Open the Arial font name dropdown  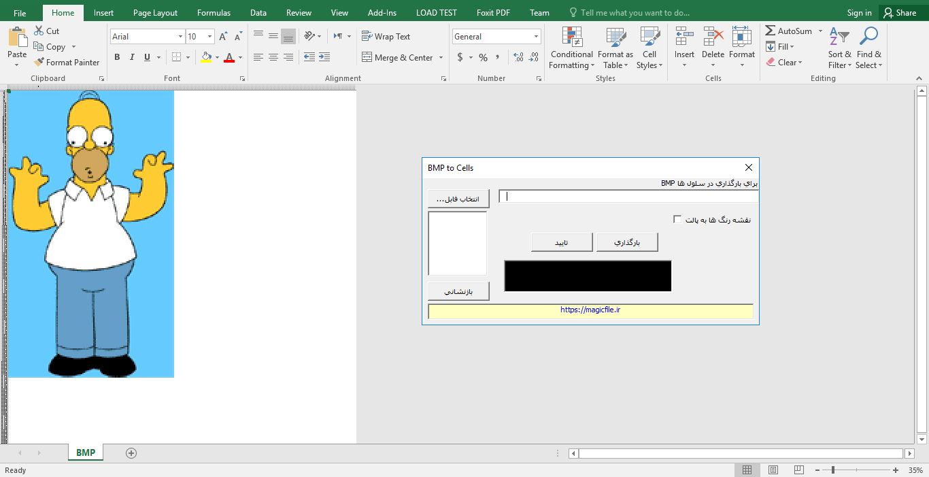180,37
